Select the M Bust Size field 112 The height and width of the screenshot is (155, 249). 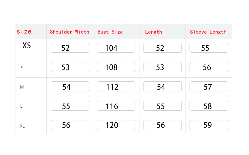(116, 86)
